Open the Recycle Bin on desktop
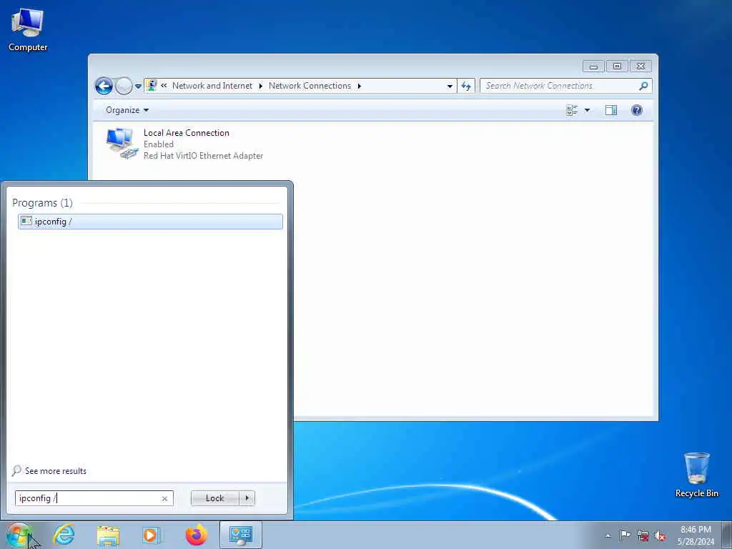 click(x=696, y=475)
